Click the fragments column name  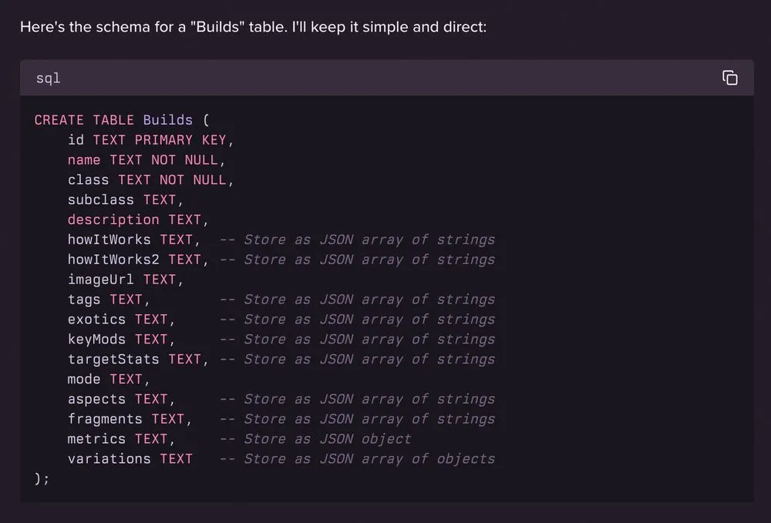click(x=105, y=419)
